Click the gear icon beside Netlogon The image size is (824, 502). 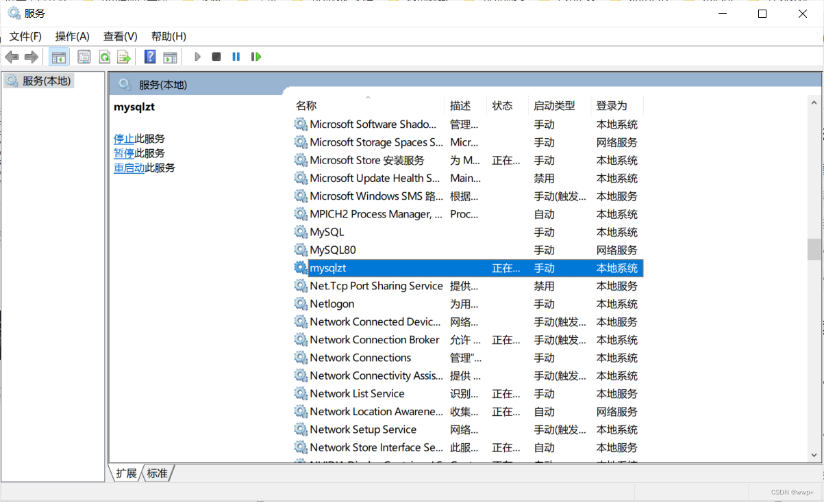[x=301, y=304]
